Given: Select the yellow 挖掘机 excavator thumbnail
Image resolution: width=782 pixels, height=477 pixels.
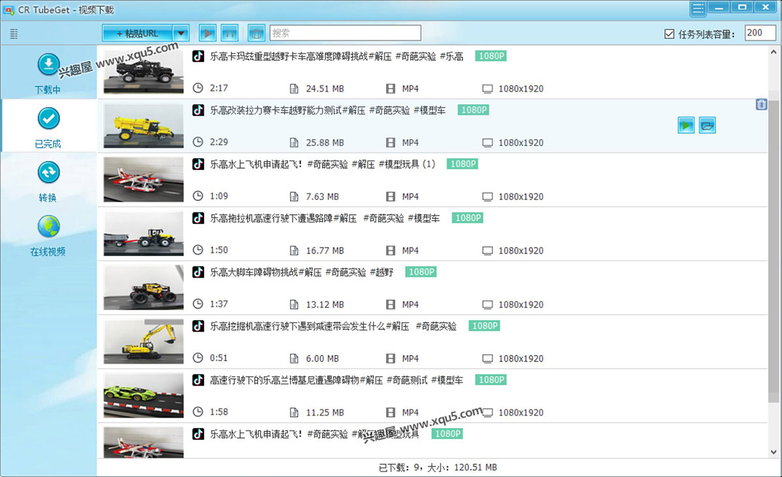Looking at the screenshot, I should click(143, 341).
